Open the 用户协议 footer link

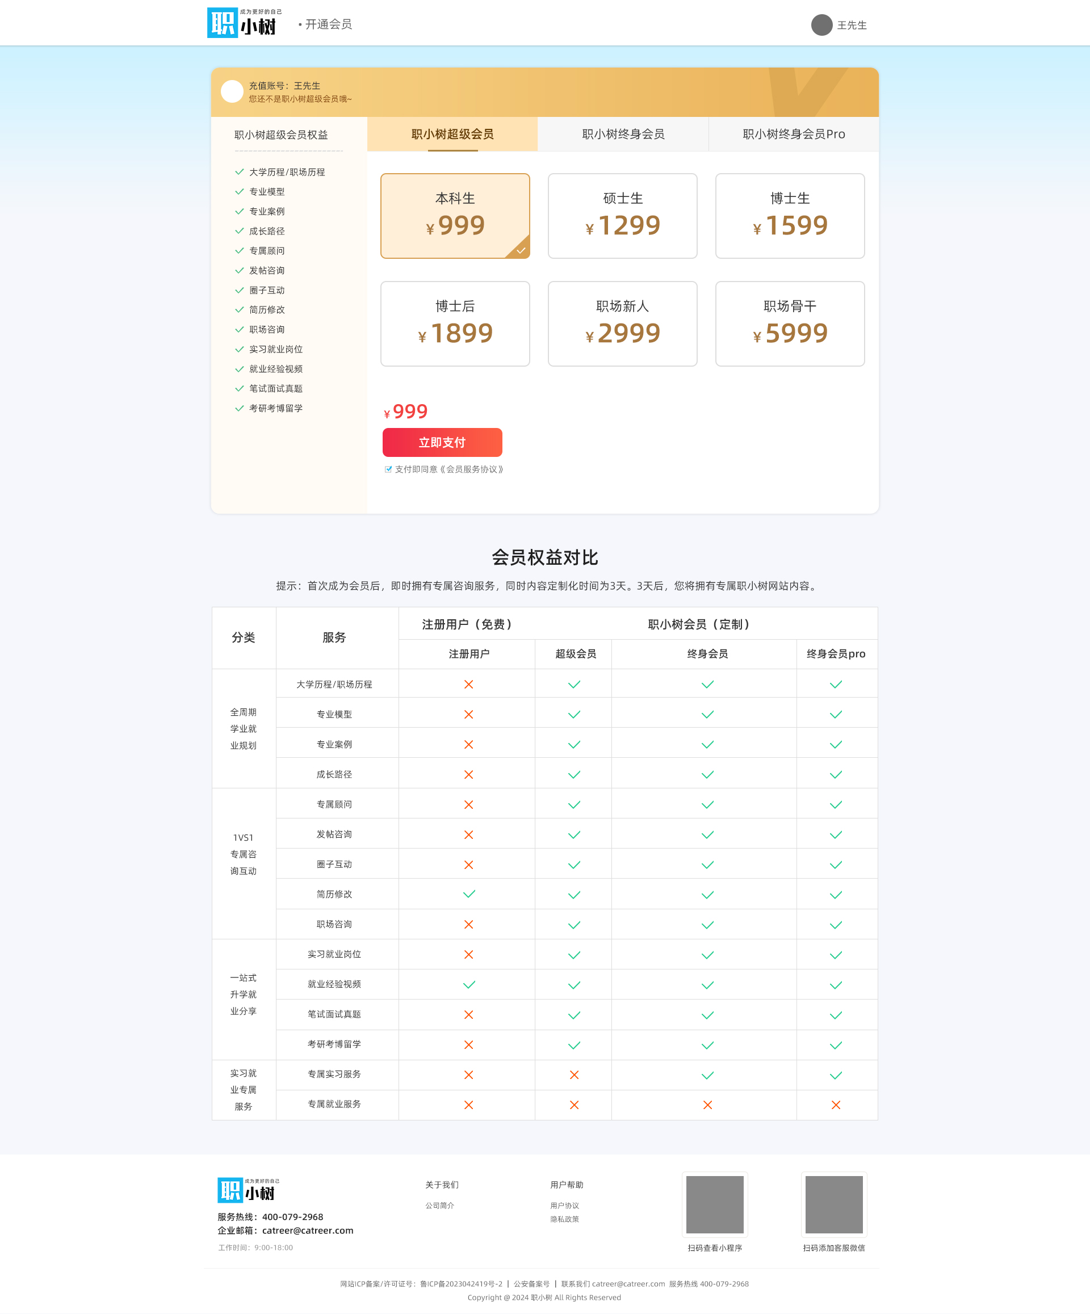565,1205
